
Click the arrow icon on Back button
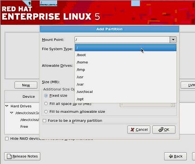point(171,156)
